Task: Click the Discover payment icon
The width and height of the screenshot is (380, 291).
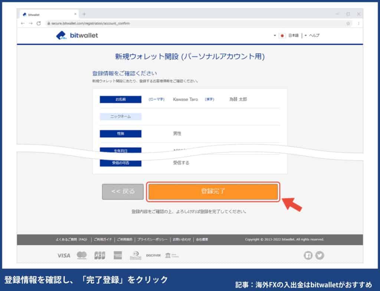Action: (x=153, y=255)
